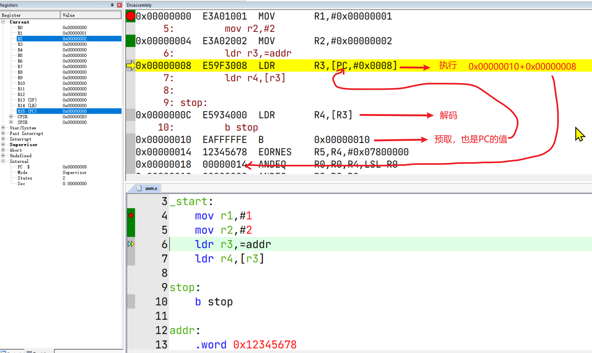Click the green executed marker at source line 5
The height and width of the screenshot is (353, 592).
point(131,230)
